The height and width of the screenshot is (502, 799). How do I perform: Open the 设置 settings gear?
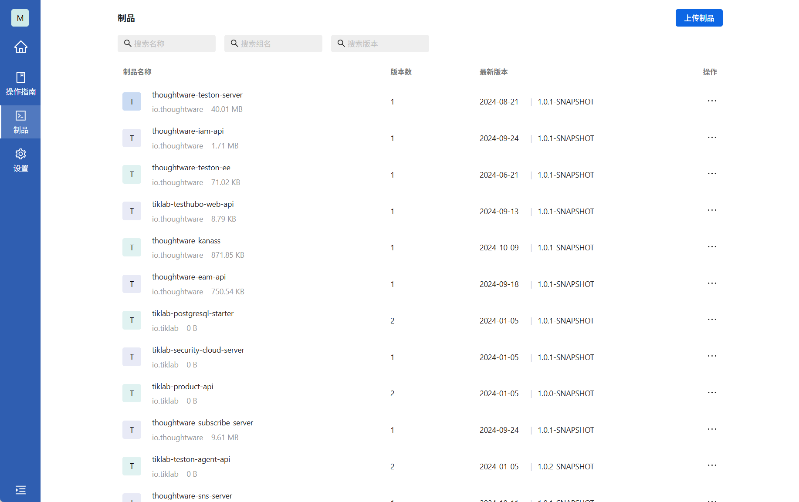(x=20, y=160)
